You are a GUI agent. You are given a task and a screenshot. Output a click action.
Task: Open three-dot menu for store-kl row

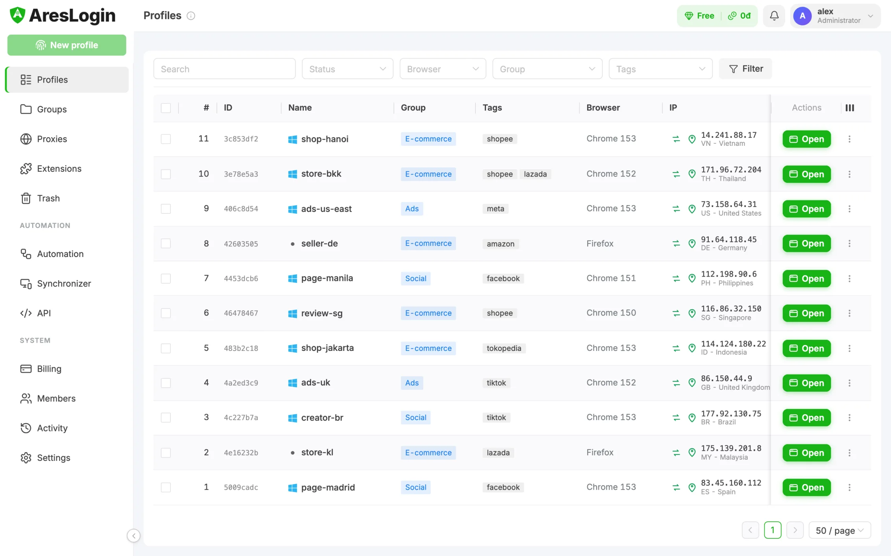[849, 453]
